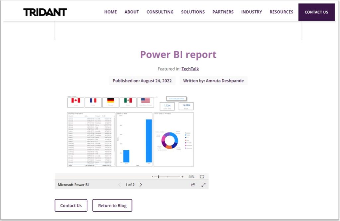Screen dimensions: 340x221
Task: Select the Germany flag country filter
Action: point(111,101)
